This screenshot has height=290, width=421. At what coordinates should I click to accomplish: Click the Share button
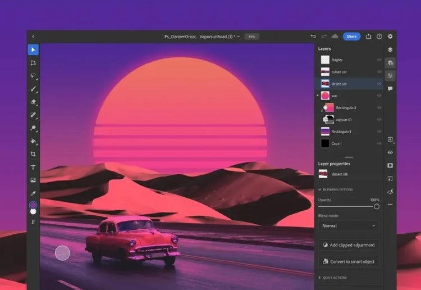pyautogui.click(x=351, y=37)
